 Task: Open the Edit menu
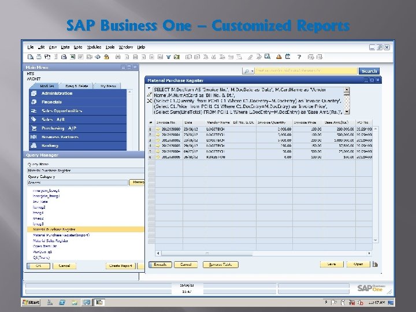tap(41, 47)
